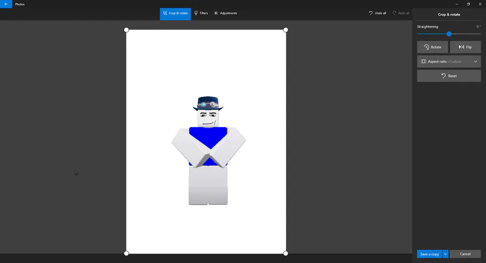This screenshot has width=486, height=263.
Task: Click the Roblox character image
Action: pyautogui.click(x=208, y=151)
